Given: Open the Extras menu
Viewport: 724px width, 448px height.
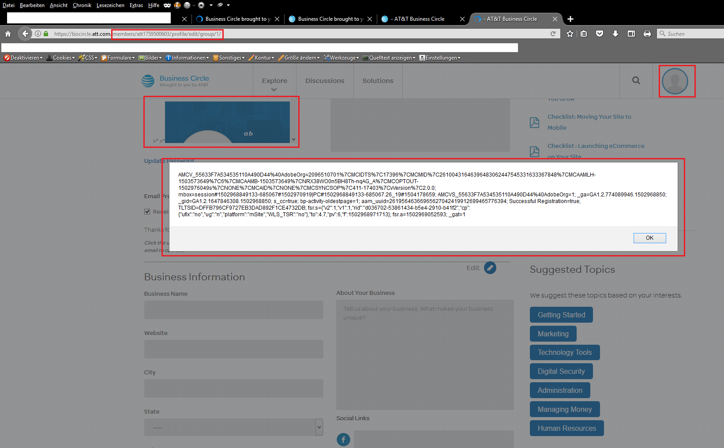Looking at the screenshot, I should (x=136, y=5).
